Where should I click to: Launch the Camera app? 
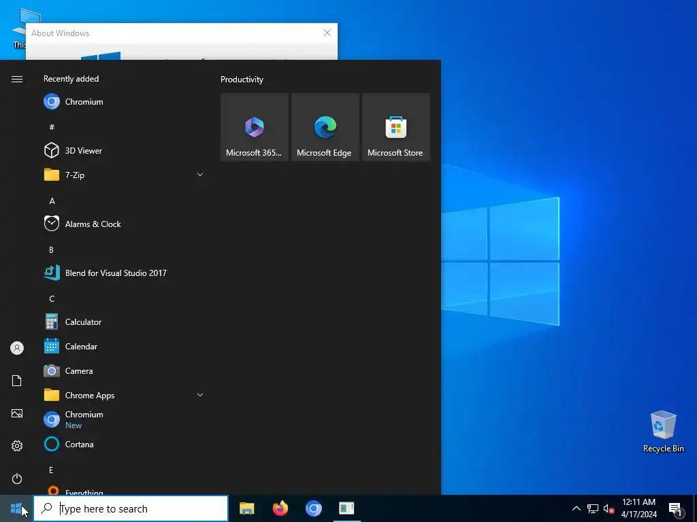(x=125, y=370)
